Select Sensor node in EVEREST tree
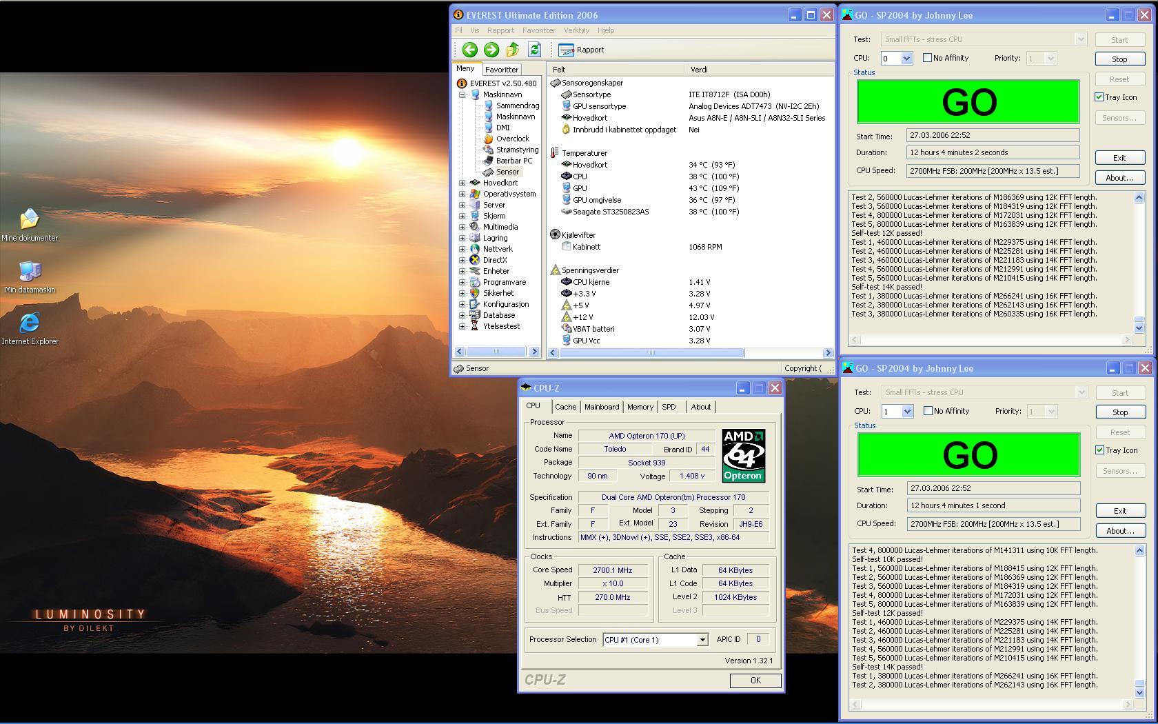 (507, 172)
